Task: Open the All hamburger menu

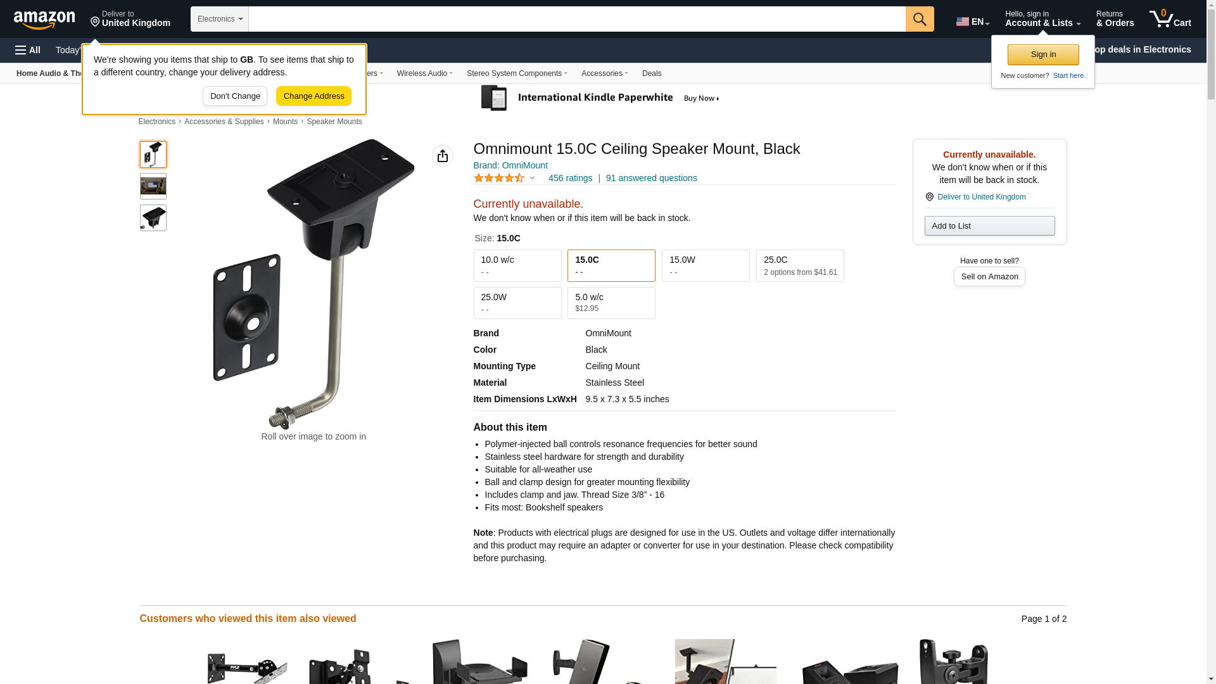Action: coord(28,50)
